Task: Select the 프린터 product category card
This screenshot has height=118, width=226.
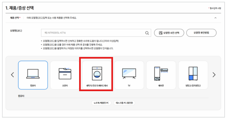Action: point(65,75)
